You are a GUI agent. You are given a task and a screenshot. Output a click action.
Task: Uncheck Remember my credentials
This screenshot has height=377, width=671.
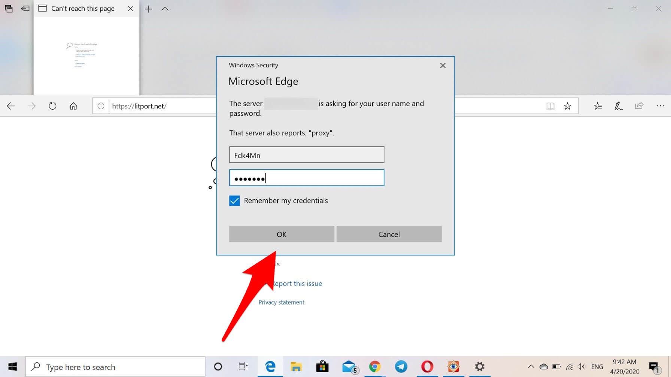click(234, 201)
